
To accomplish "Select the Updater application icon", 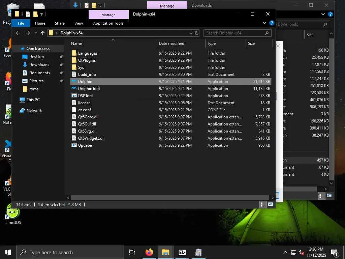I will point(74,145).
